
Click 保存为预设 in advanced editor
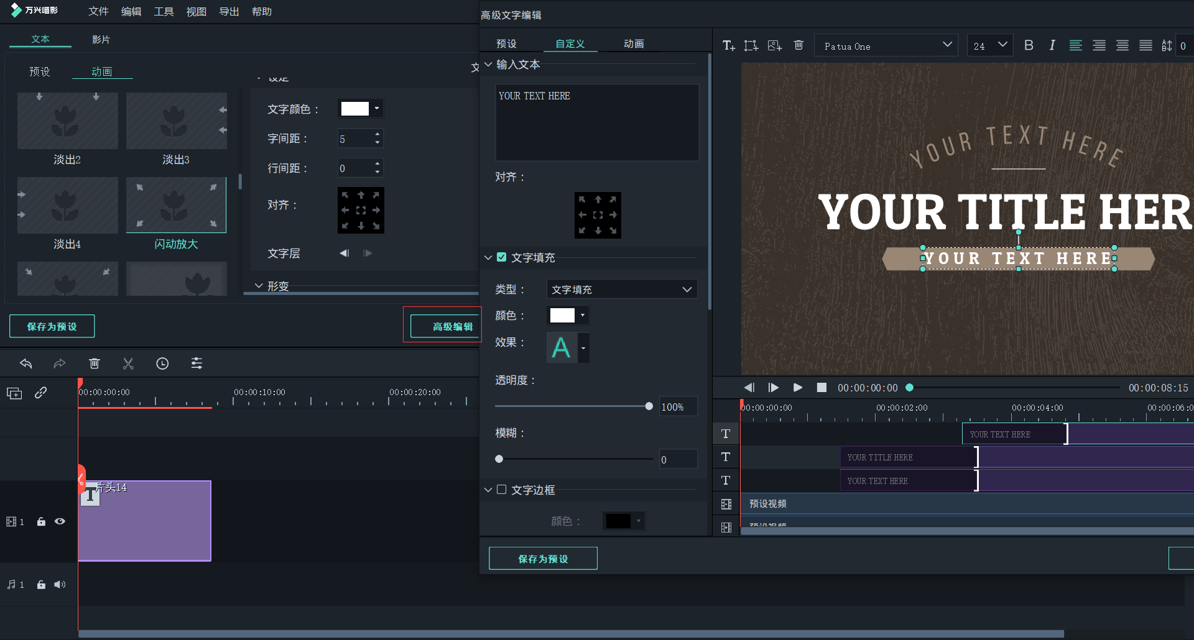[543, 559]
